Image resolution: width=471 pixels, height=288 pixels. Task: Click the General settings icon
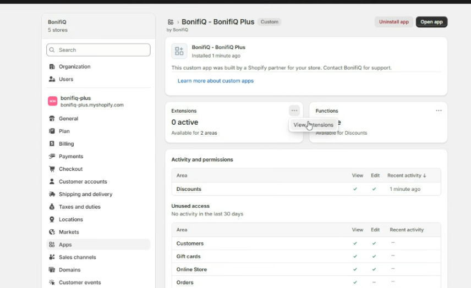(52, 119)
